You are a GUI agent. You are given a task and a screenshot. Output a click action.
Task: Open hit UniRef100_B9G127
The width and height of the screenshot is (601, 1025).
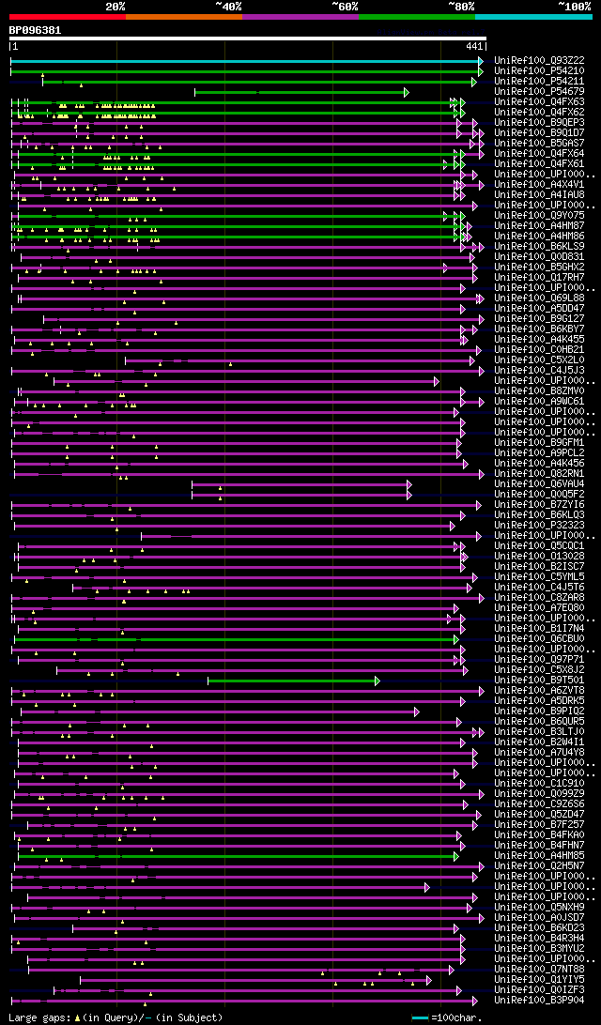tap(540, 318)
